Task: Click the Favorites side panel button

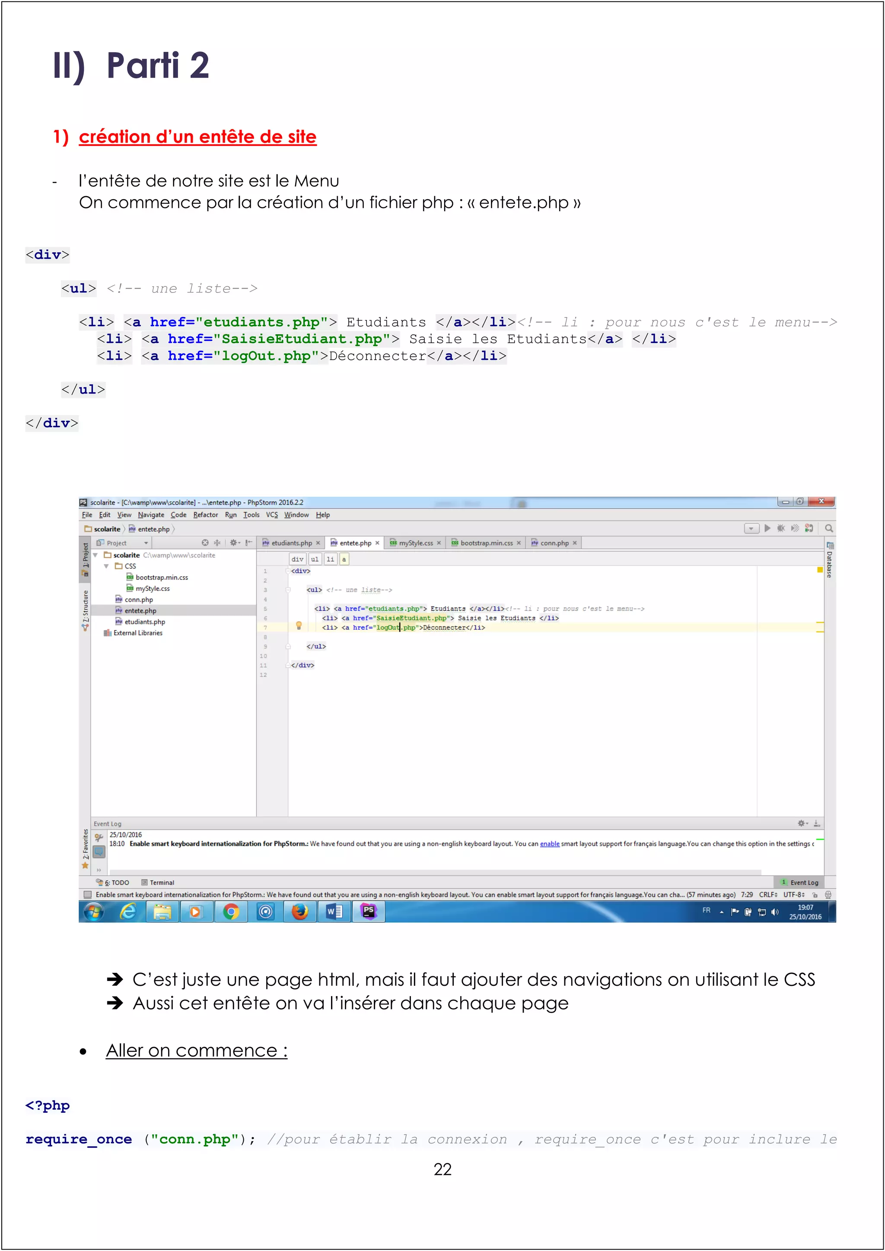Action: (86, 849)
